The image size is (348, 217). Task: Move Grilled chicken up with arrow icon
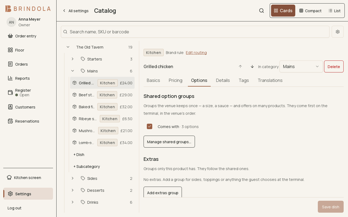240,66
